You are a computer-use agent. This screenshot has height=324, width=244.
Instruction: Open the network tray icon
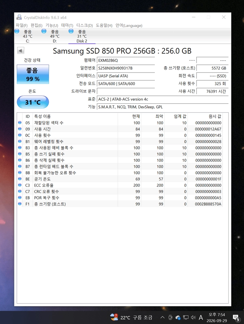pyautogui.click(x=186, y=317)
